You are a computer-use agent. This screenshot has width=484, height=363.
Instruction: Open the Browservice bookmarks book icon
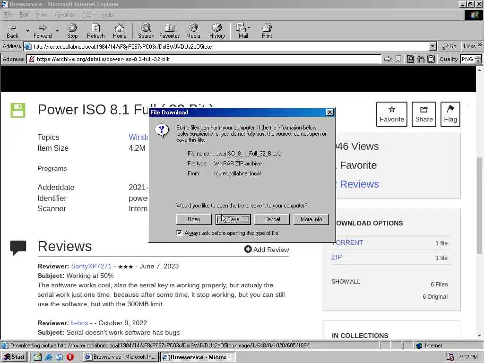click(x=410, y=59)
